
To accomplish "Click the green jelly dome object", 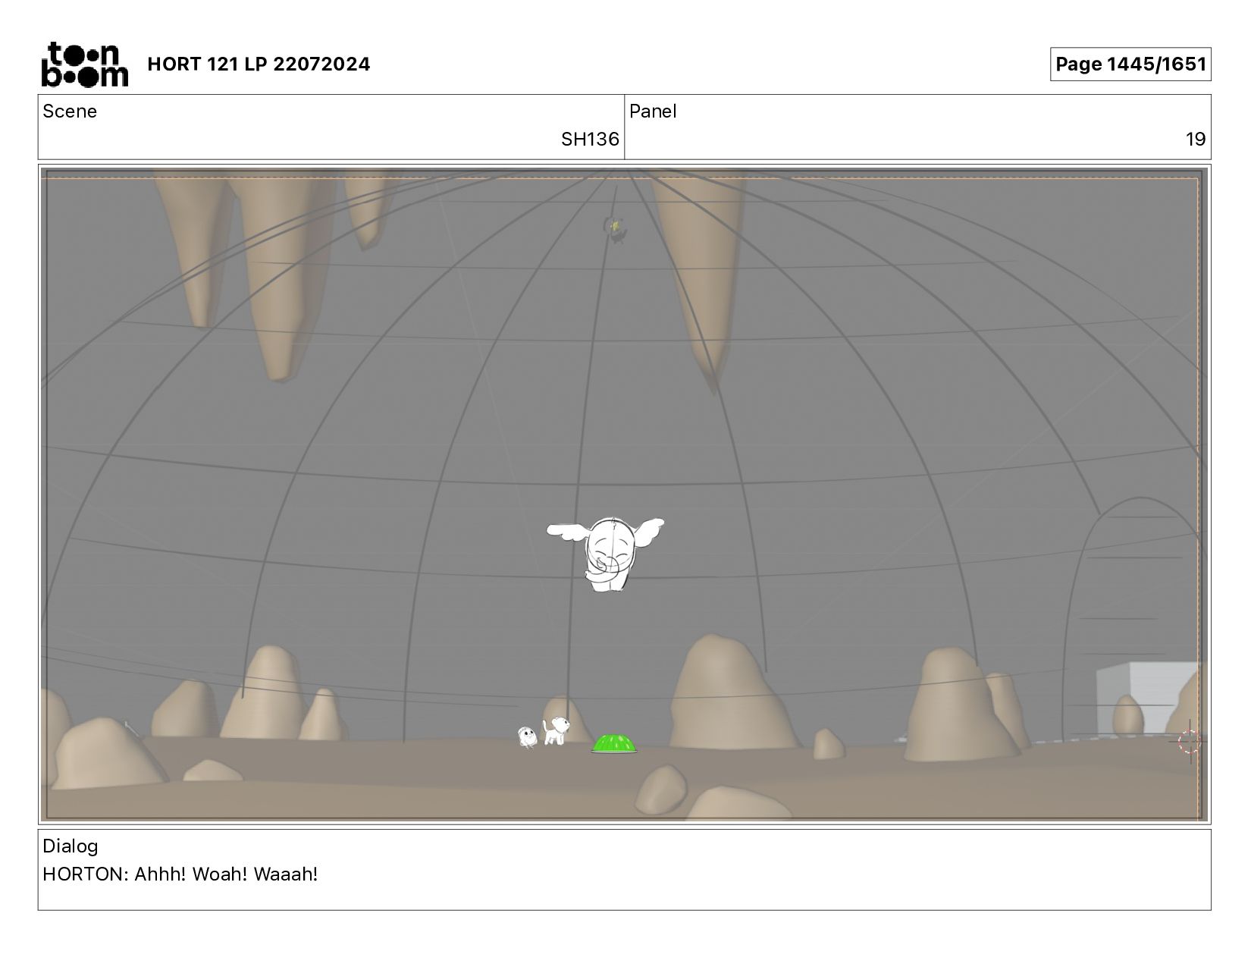I will coord(614,743).
